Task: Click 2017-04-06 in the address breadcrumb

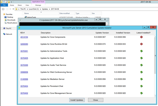Action: (55, 9)
